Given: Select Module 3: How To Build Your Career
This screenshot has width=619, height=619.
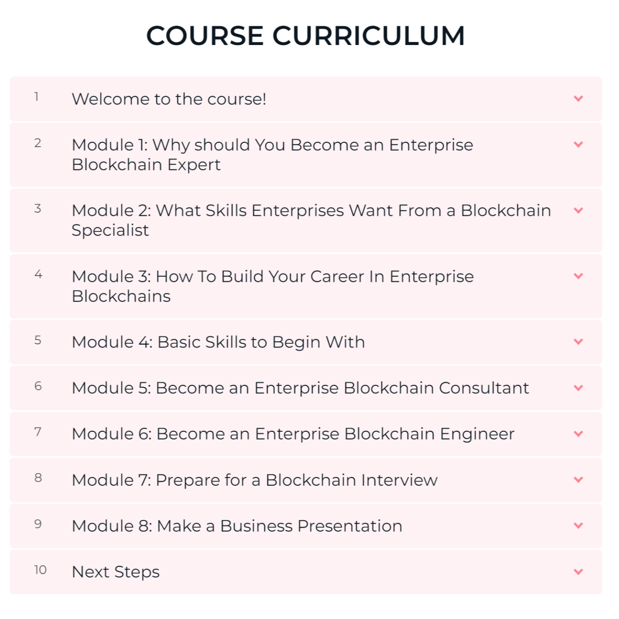Looking at the screenshot, I should 273,286.
